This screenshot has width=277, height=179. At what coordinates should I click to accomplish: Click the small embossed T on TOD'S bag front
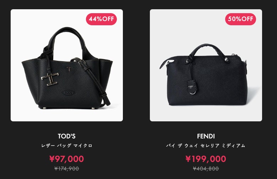[x=69, y=69]
